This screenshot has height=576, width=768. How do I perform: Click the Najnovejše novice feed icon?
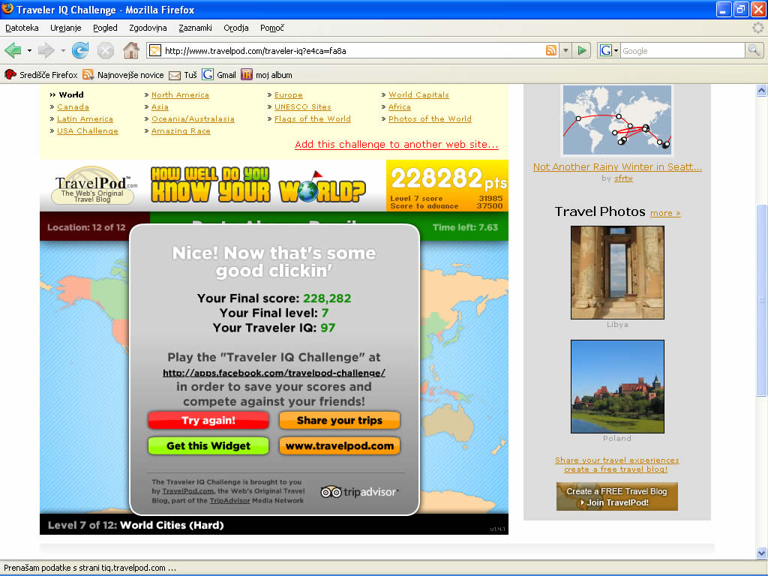point(88,74)
